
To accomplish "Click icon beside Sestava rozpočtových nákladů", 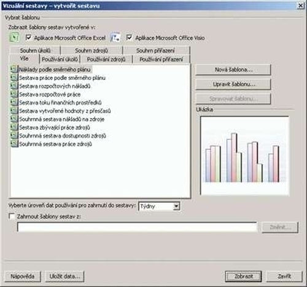I will tap(14, 85).
